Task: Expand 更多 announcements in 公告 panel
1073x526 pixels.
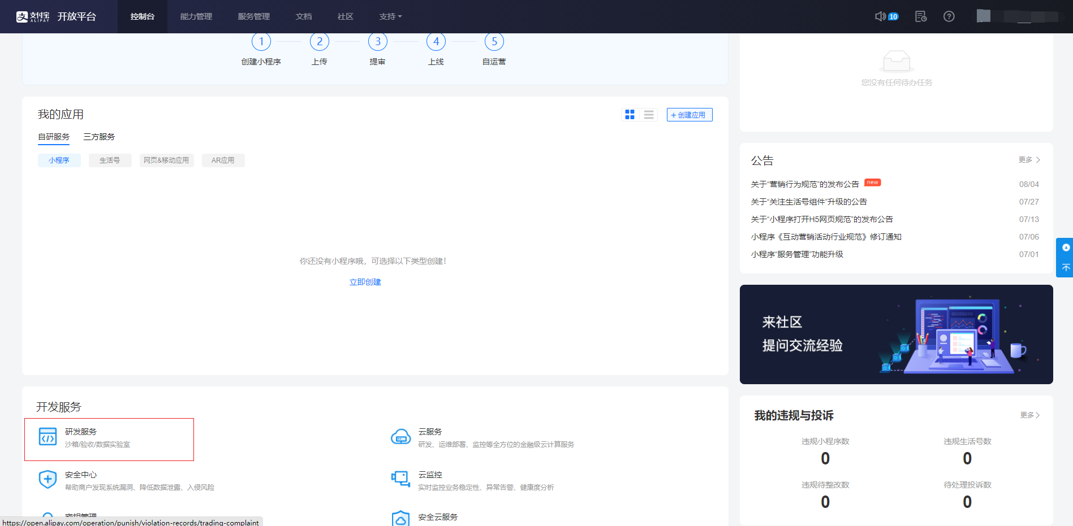Action: (1029, 160)
